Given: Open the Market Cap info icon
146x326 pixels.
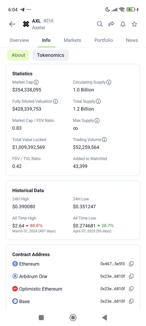Looking at the screenshot, I should click(x=36, y=82).
